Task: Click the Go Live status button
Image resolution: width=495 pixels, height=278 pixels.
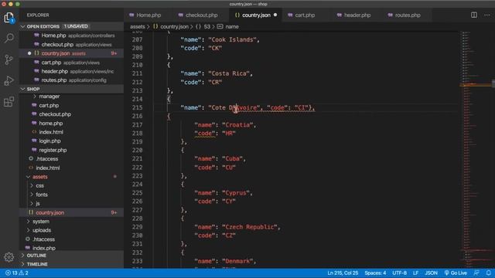Action: point(456,273)
